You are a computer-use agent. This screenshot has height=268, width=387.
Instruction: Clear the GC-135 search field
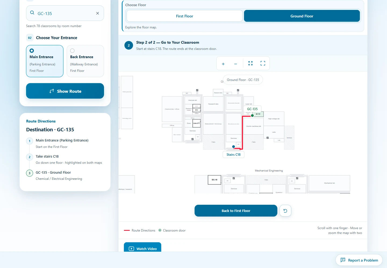[x=98, y=13]
